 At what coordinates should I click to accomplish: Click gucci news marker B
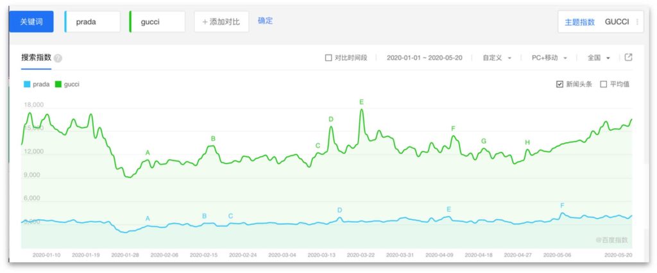213,138
